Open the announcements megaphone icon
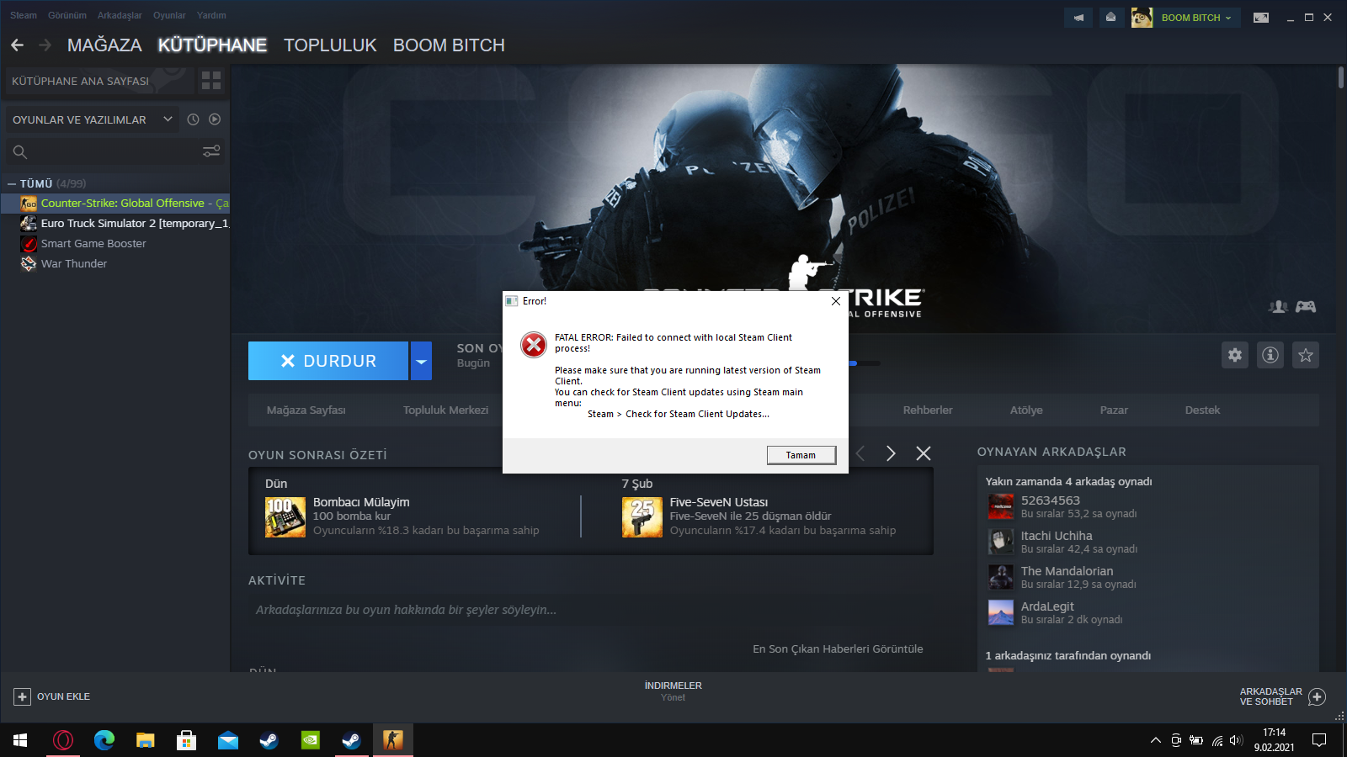 [x=1078, y=18]
